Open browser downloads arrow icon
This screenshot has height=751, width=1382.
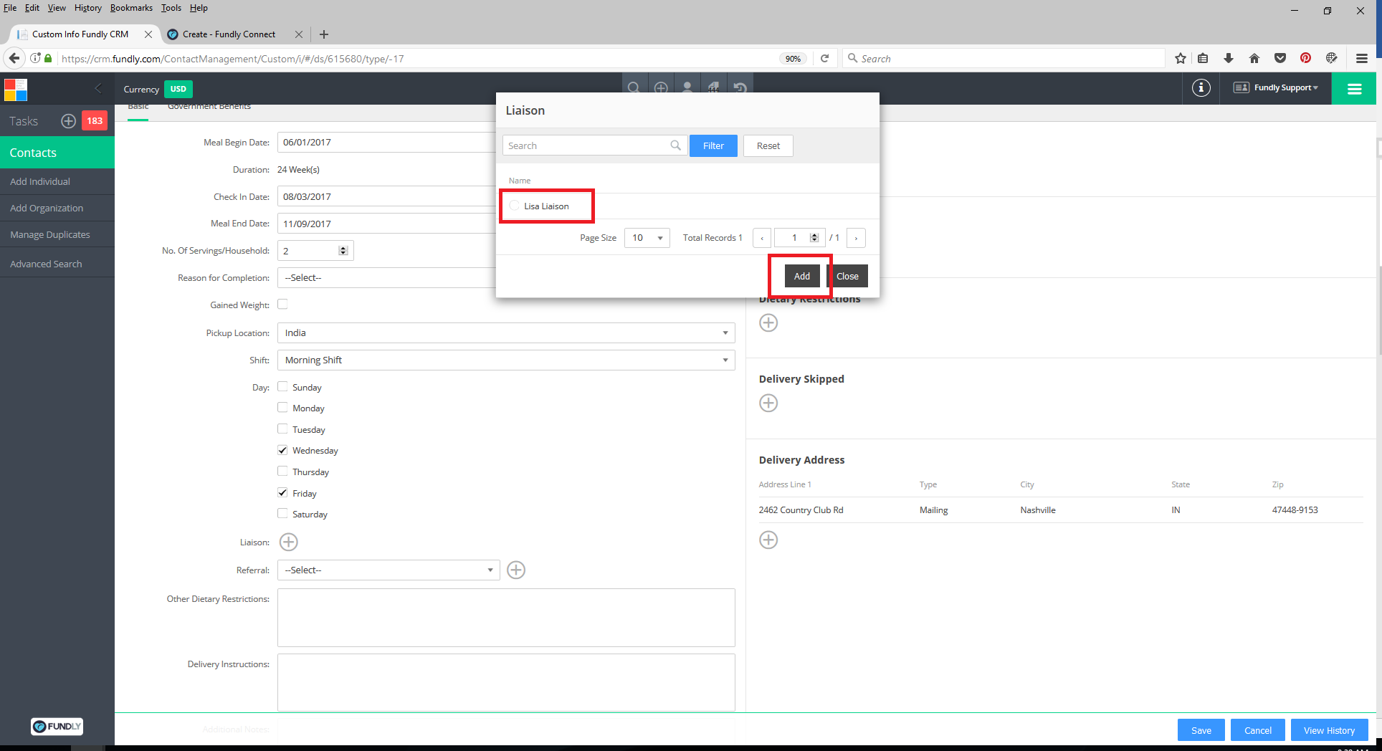[1229, 59]
